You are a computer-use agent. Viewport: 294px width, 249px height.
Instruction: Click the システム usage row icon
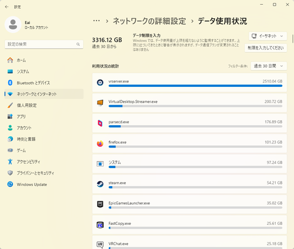(100, 164)
